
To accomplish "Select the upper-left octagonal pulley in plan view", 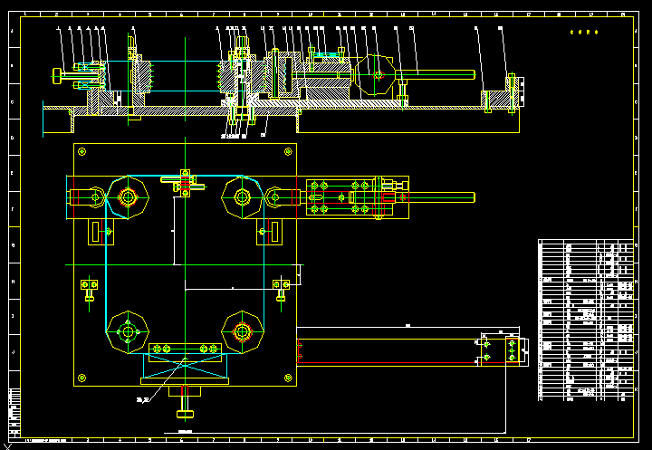I will tap(126, 196).
